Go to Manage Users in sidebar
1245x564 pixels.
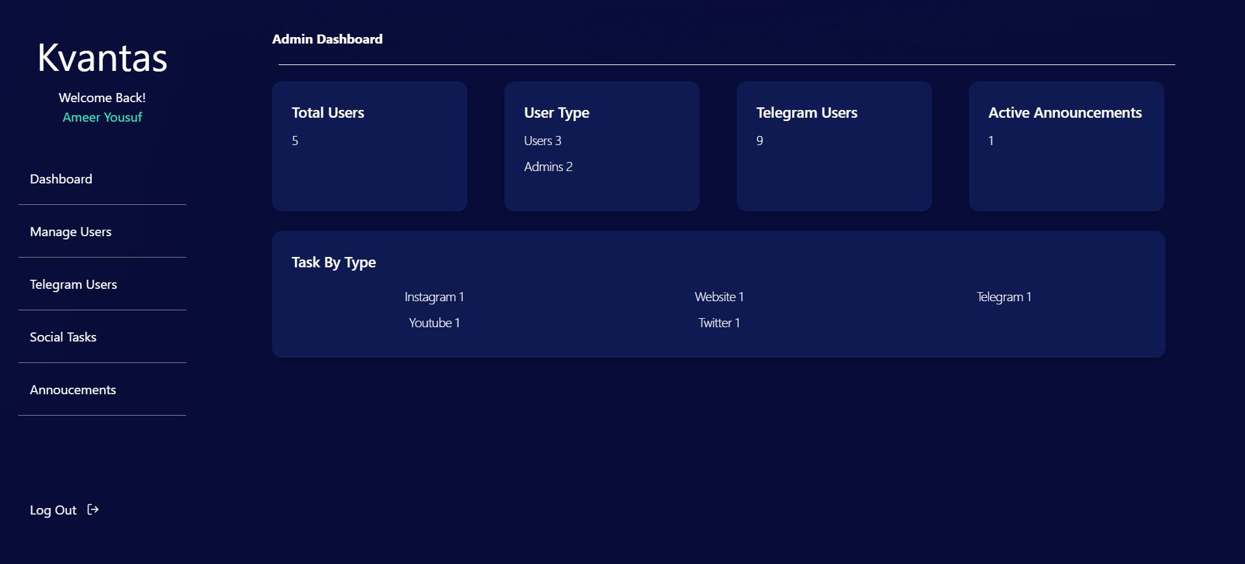(x=70, y=232)
